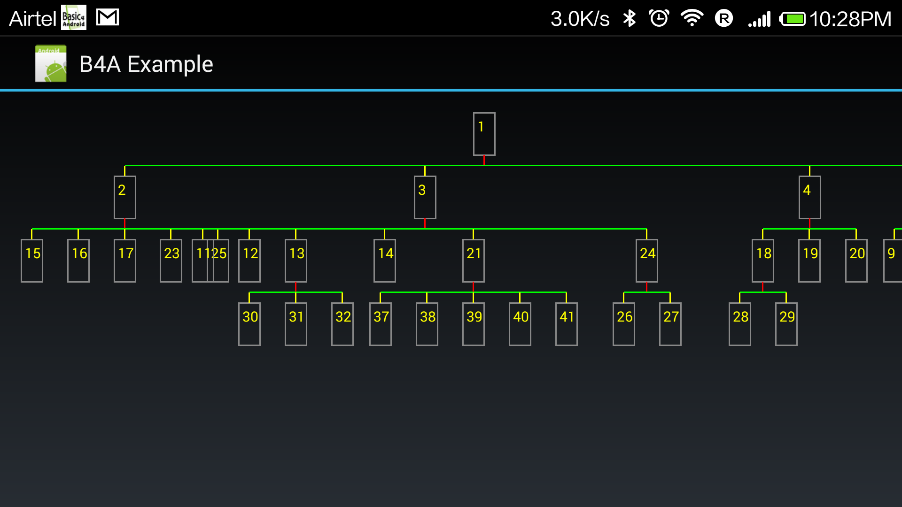Tap the Gmail notification icon
The width and height of the screenshot is (902, 507).
(107, 18)
